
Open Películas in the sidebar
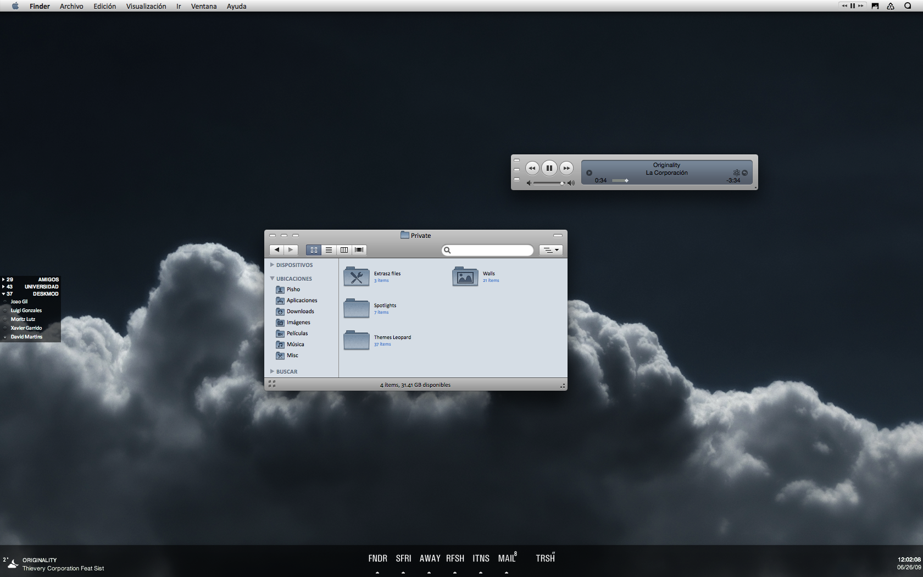(x=292, y=334)
